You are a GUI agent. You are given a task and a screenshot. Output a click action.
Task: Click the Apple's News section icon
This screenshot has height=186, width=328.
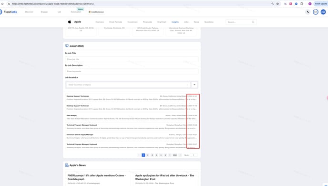[67, 165]
